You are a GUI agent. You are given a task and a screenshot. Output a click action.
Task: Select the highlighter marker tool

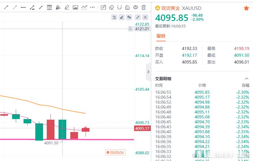pyautogui.click(x=67, y=7)
